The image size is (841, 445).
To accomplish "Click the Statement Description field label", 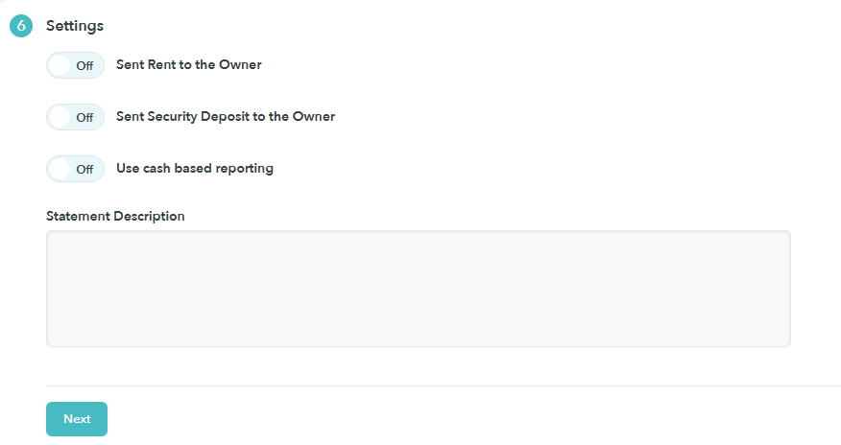I will (115, 217).
